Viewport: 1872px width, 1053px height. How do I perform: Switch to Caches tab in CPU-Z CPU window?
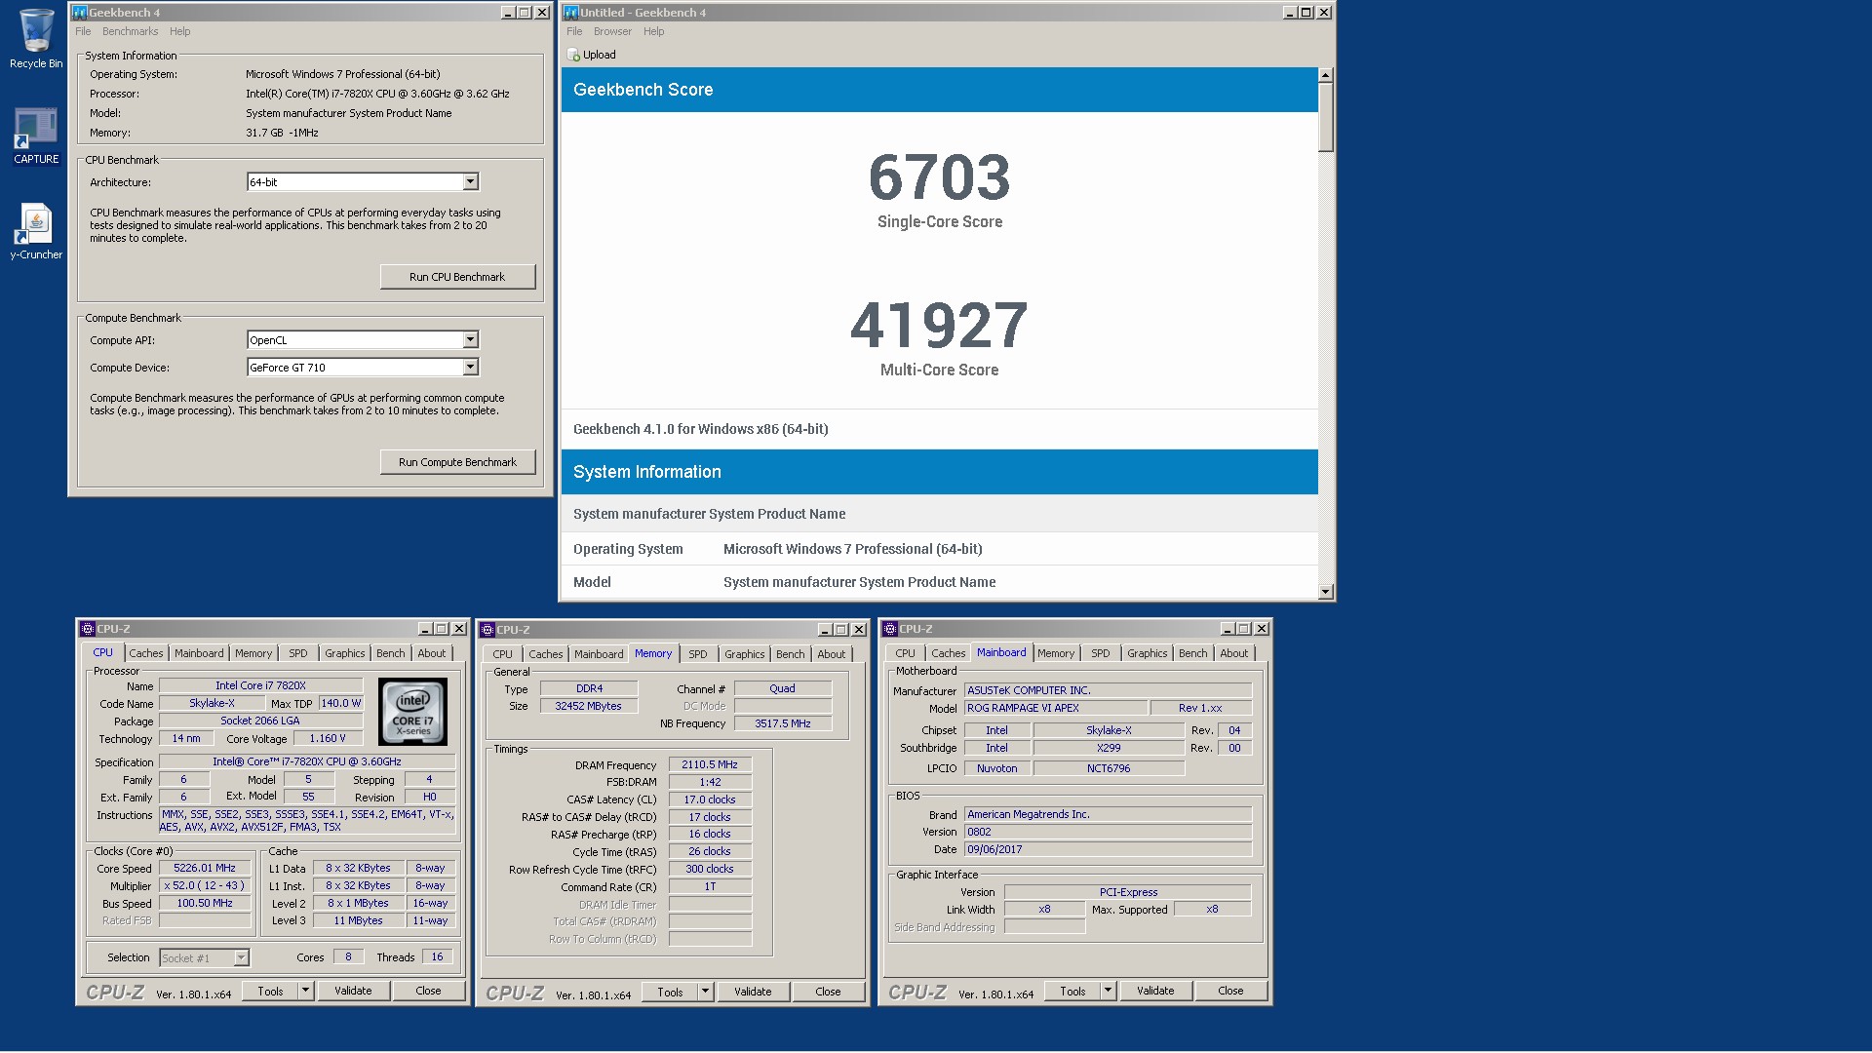[x=146, y=653]
